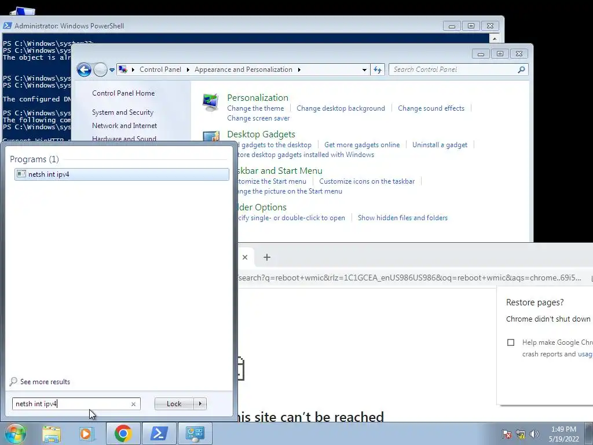The height and width of the screenshot is (445, 593).
Task: Click the Start menu search box
Action: coord(76,404)
